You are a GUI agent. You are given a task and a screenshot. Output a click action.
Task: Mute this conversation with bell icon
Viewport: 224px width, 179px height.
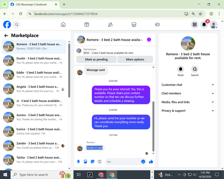[x=181, y=69]
